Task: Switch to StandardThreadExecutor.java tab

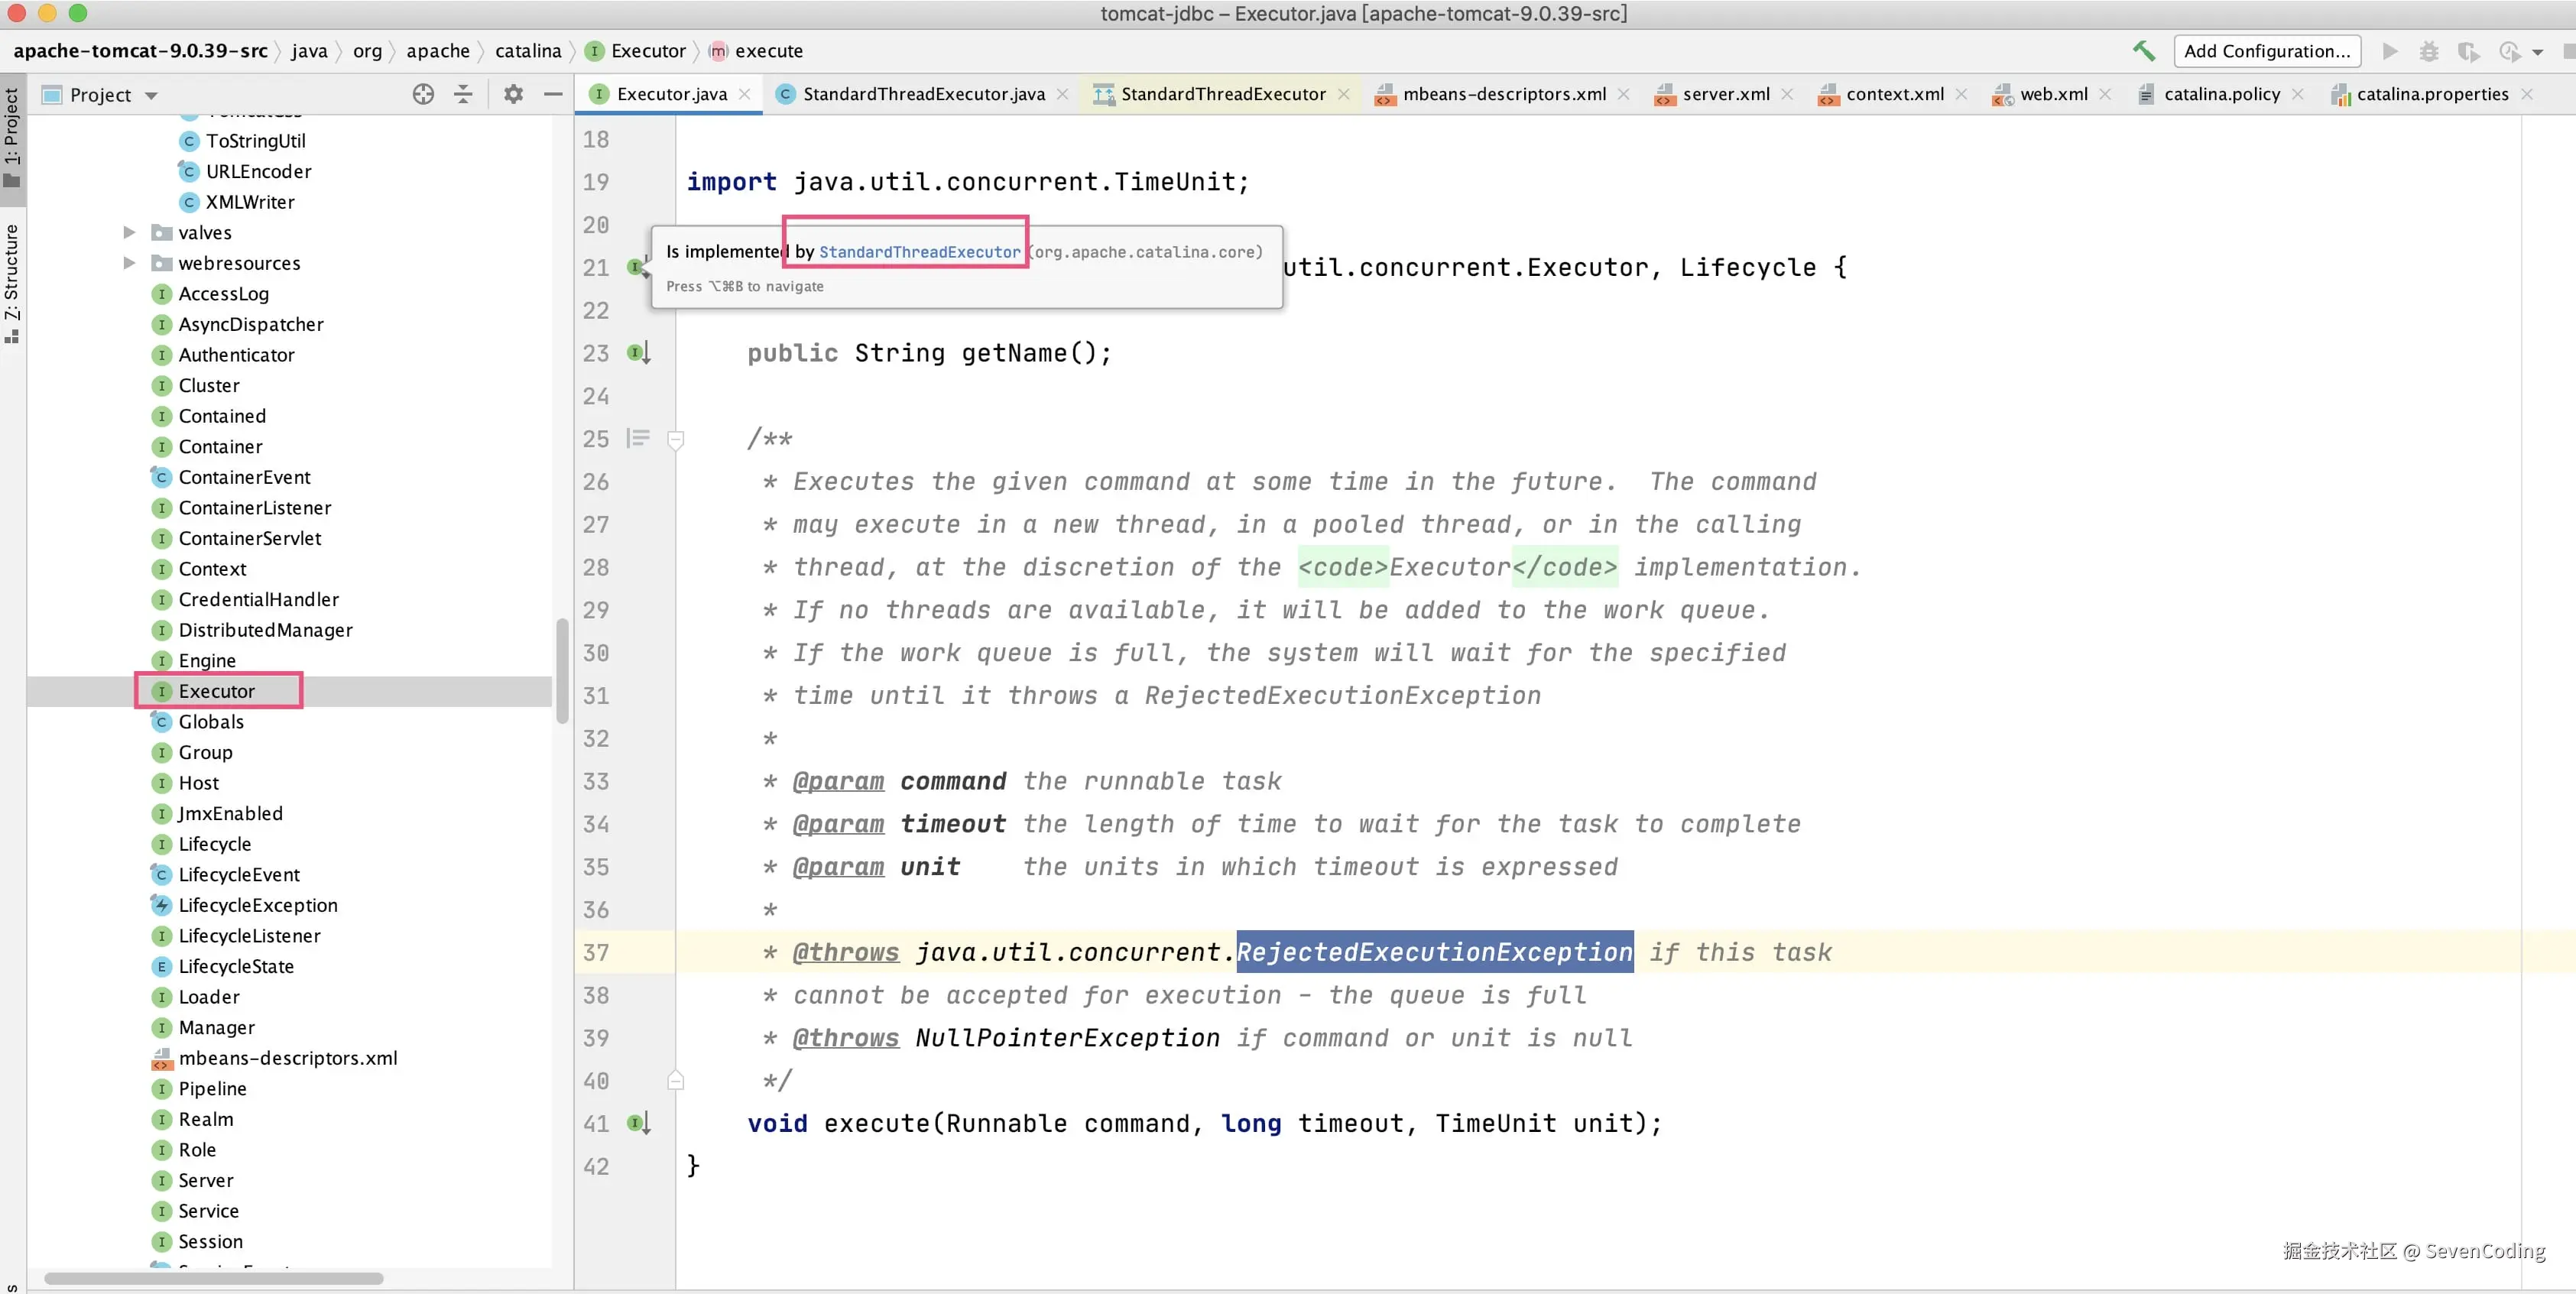Action: [923, 94]
